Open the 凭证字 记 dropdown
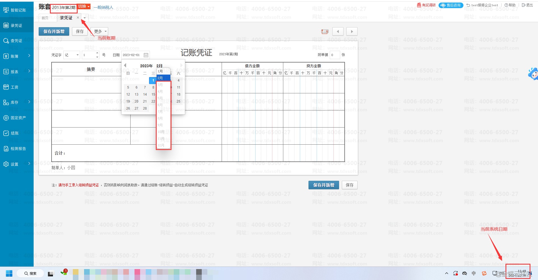Screen dimensions: 538x280 [x=72, y=55]
